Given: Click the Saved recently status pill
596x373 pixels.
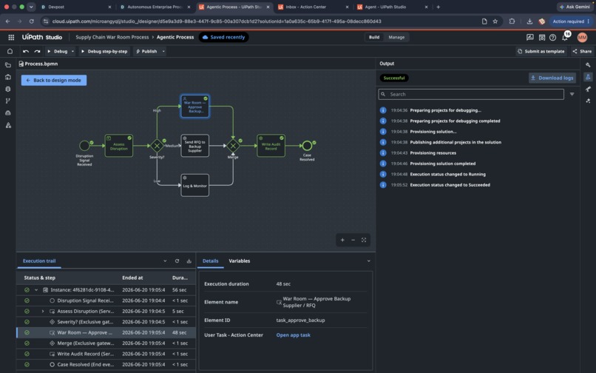Looking at the screenshot, I should (x=223, y=37).
